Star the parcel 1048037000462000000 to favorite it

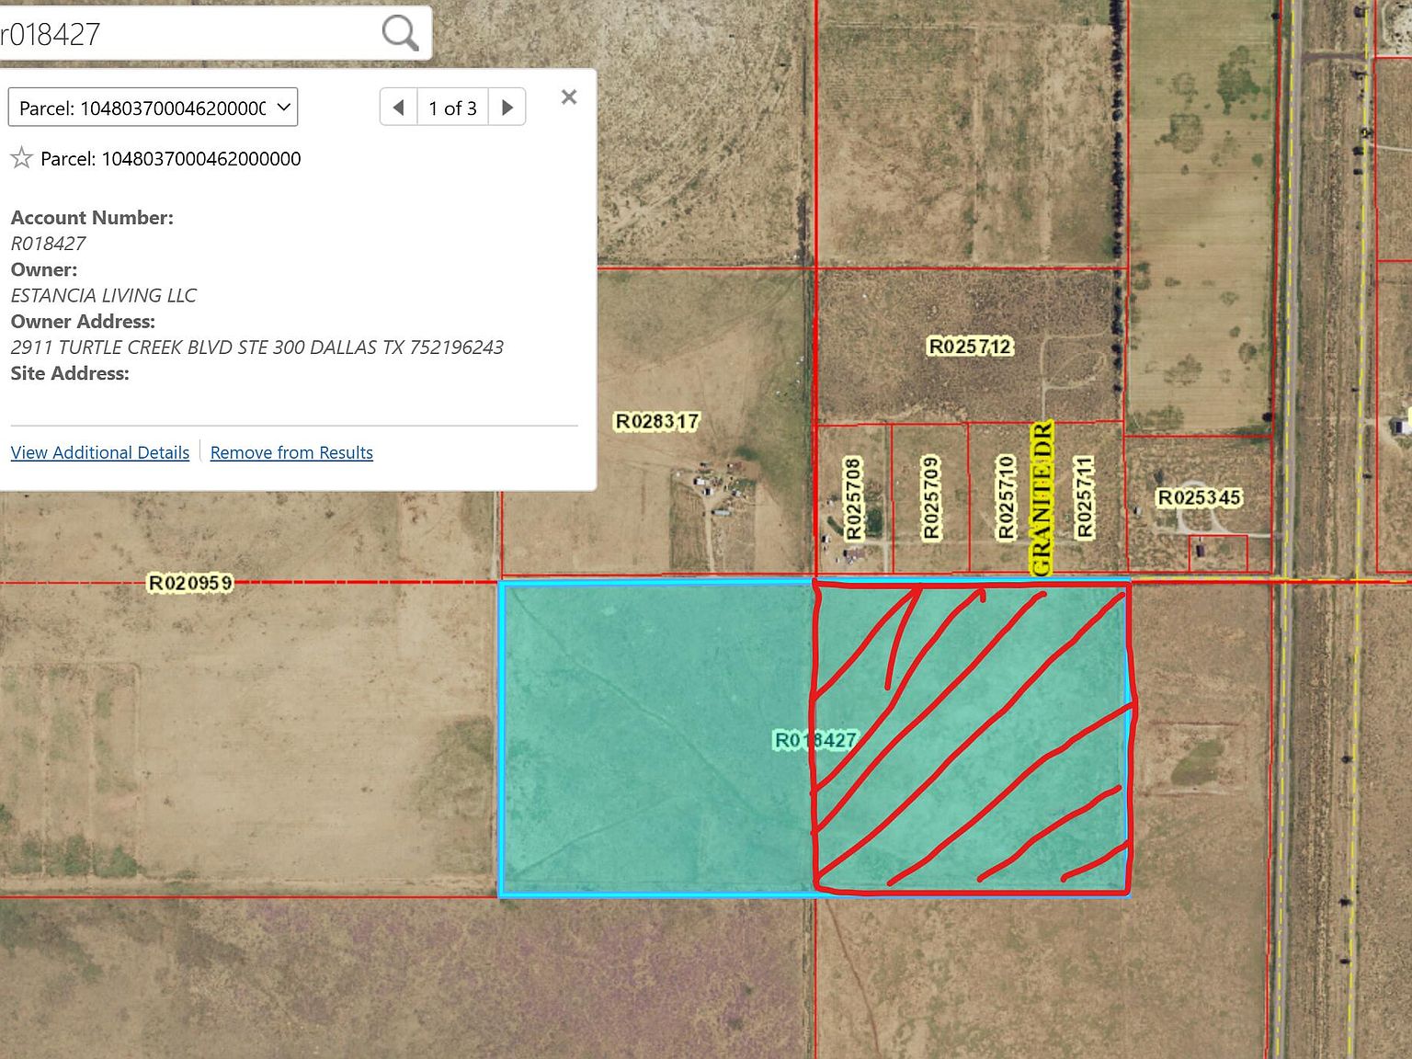[20, 158]
